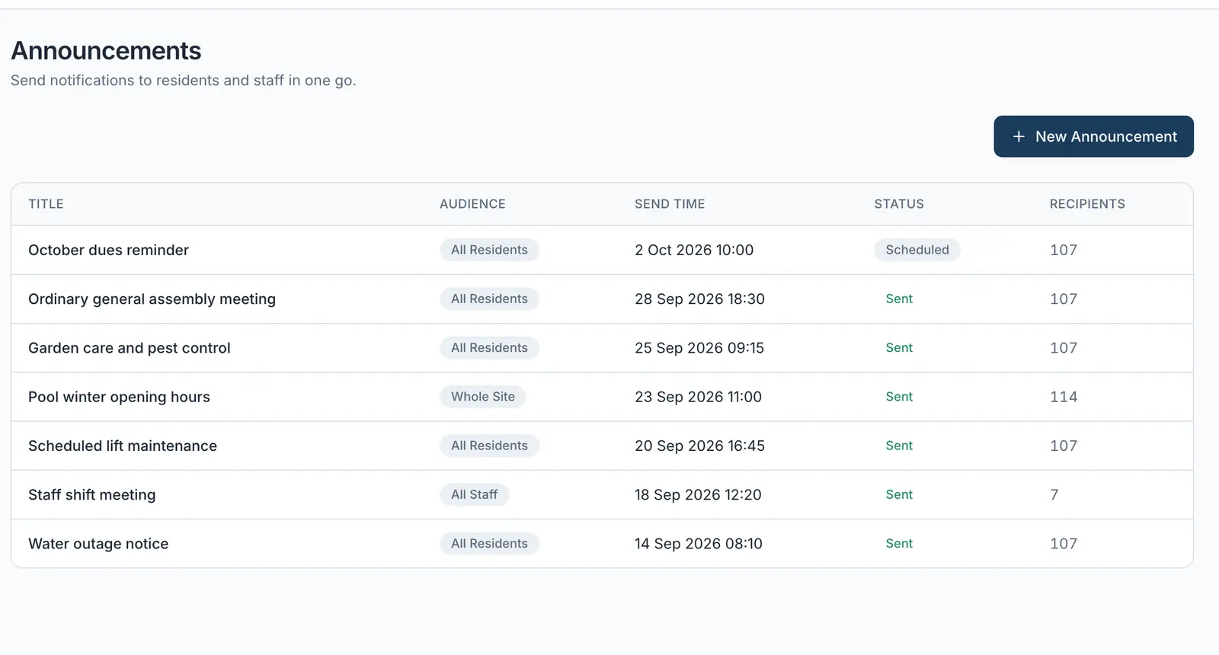The height and width of the screenshot is (655, 1219).
Task: Click the SEND TIME column header
Action: pyautogui.click(x=670, y=204)
